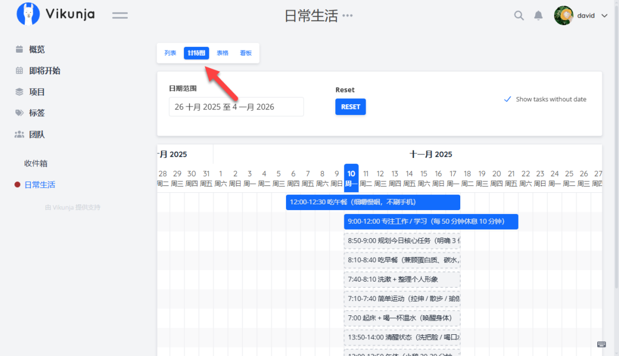The height and width of the screenshot is (356, 619).
Task: Click the keyboard shortcuts icon
Action: point(602,344)
